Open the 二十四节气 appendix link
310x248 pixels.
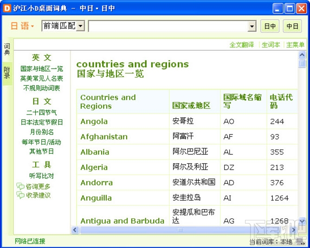point(41,113)
